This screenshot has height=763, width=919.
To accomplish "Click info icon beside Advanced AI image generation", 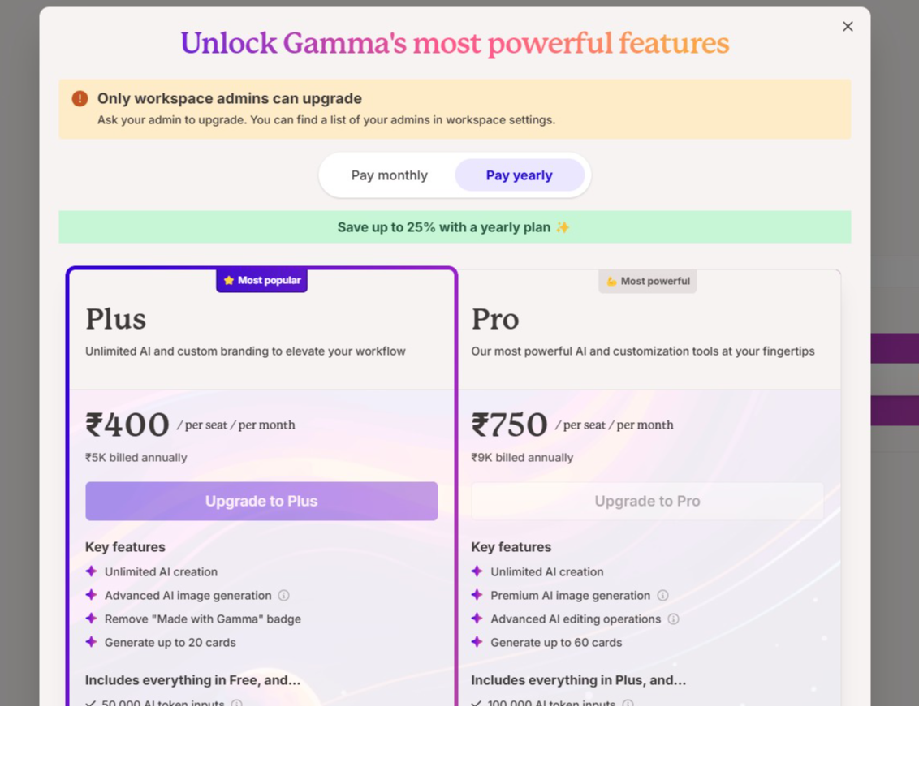I will 283,596.
